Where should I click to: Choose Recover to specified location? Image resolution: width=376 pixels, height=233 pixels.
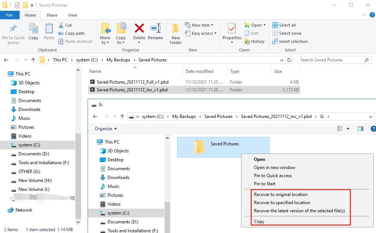coord(282,203)
